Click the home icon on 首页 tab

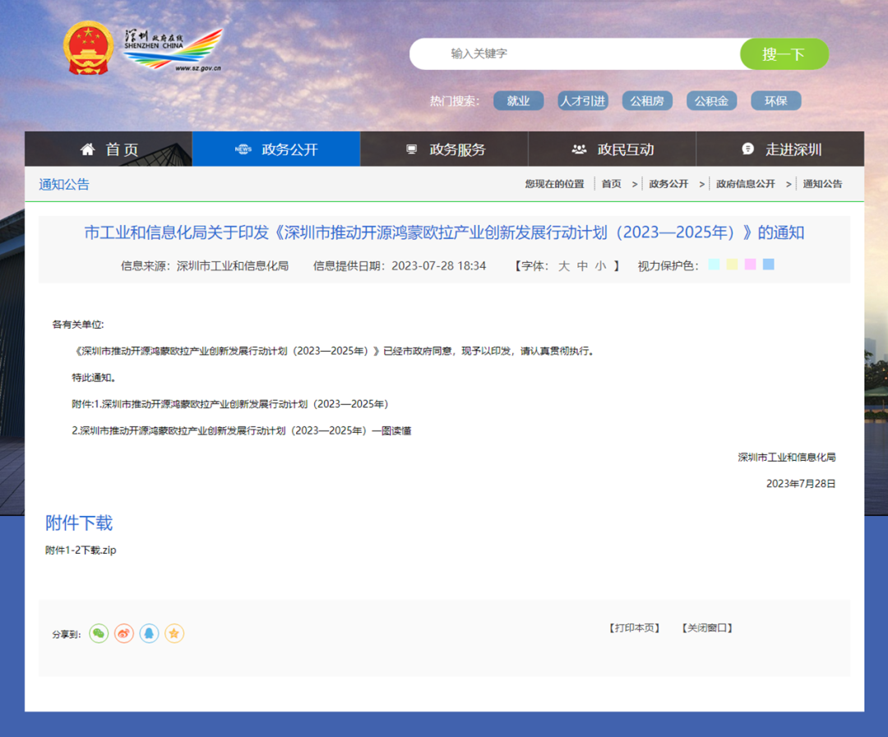87,149
